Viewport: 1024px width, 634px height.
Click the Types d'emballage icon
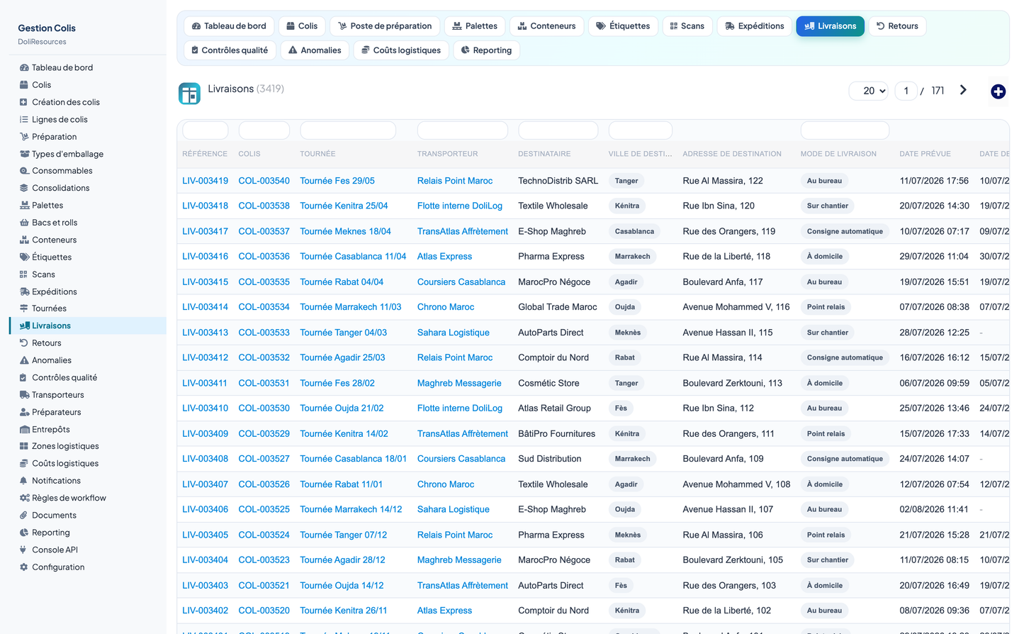point(24,154)
